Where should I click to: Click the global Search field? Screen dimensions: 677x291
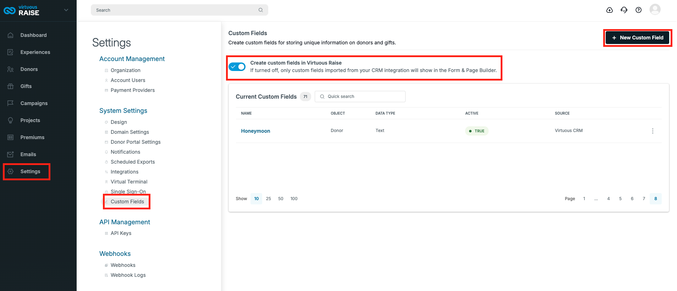179,10
